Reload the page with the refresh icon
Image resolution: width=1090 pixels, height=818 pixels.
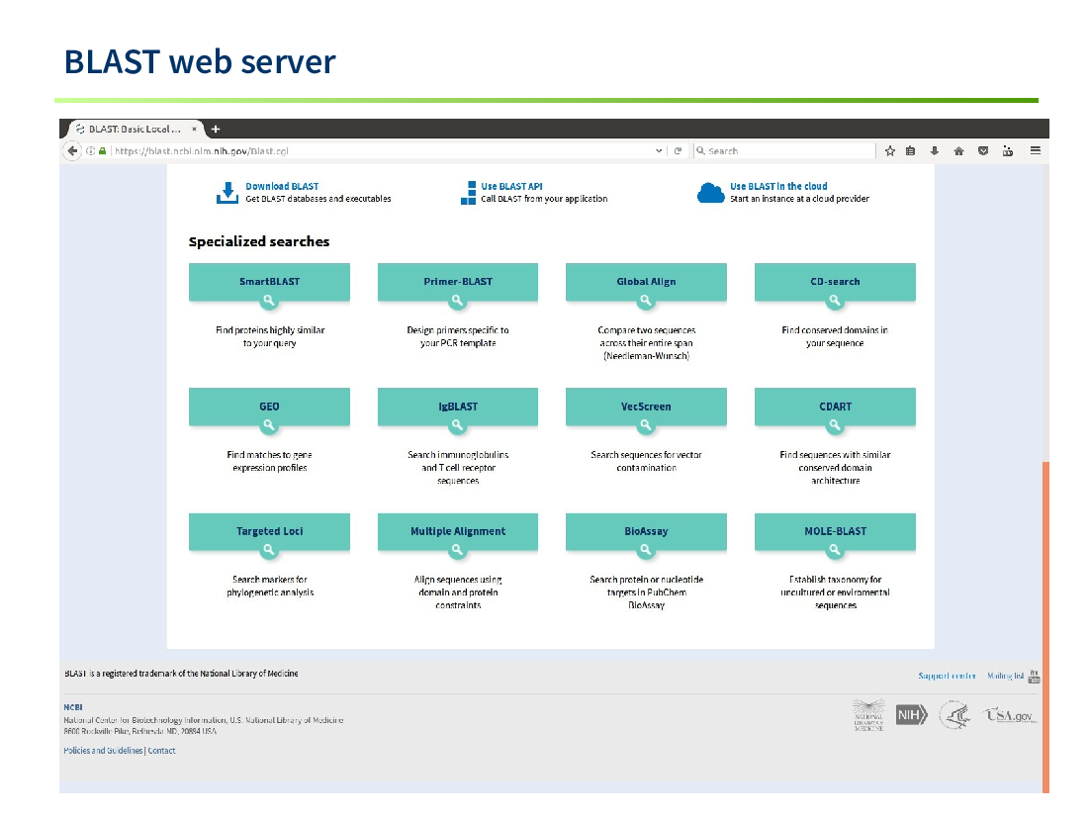coord(678,150)
